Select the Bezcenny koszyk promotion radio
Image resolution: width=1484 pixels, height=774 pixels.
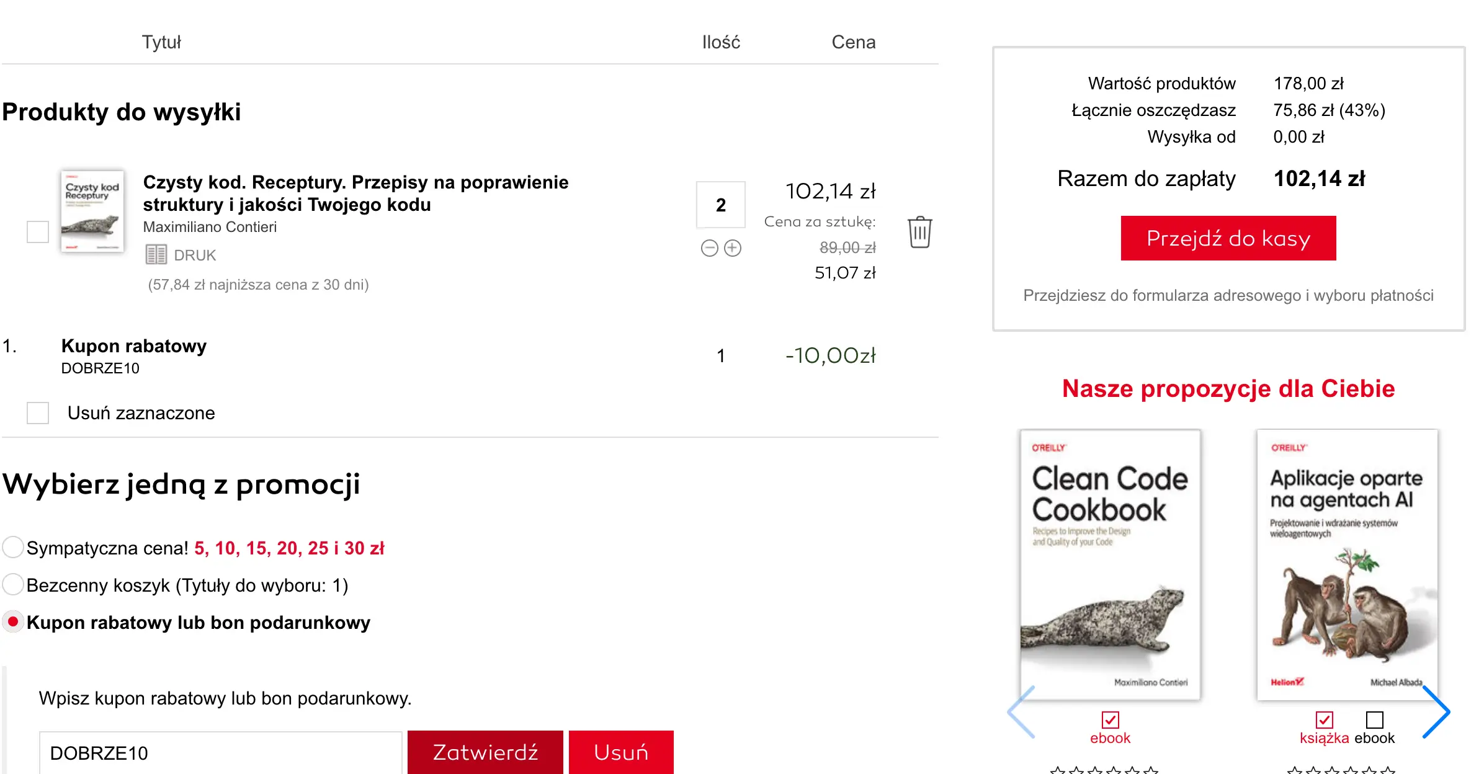(x=13, y=585)
